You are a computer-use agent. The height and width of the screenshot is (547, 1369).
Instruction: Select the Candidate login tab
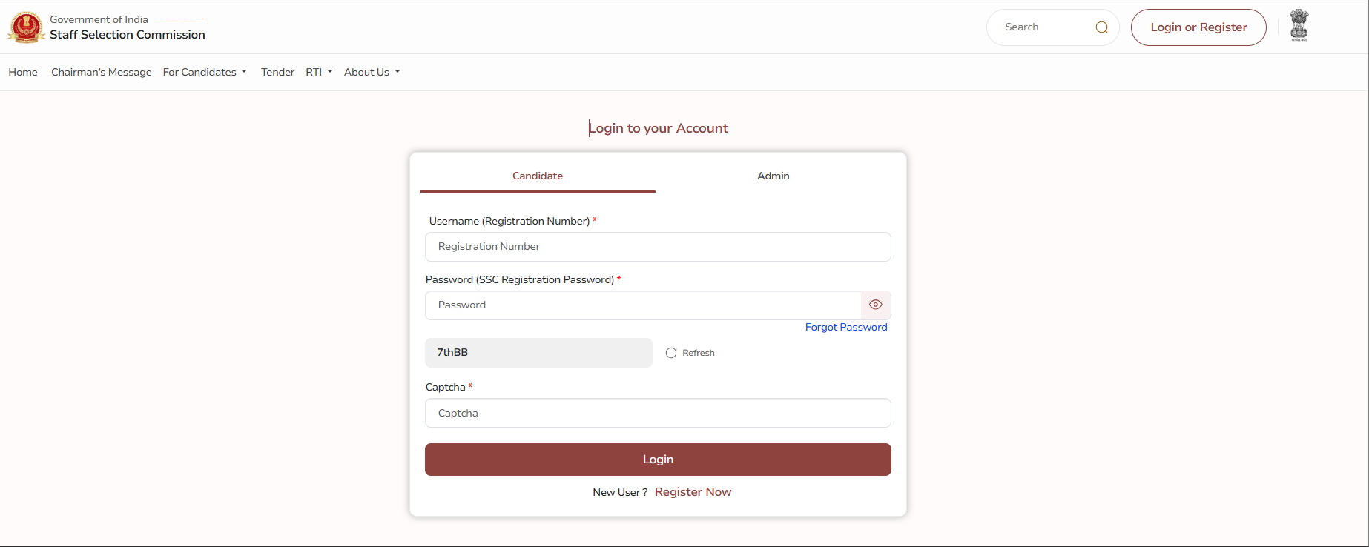538,176
